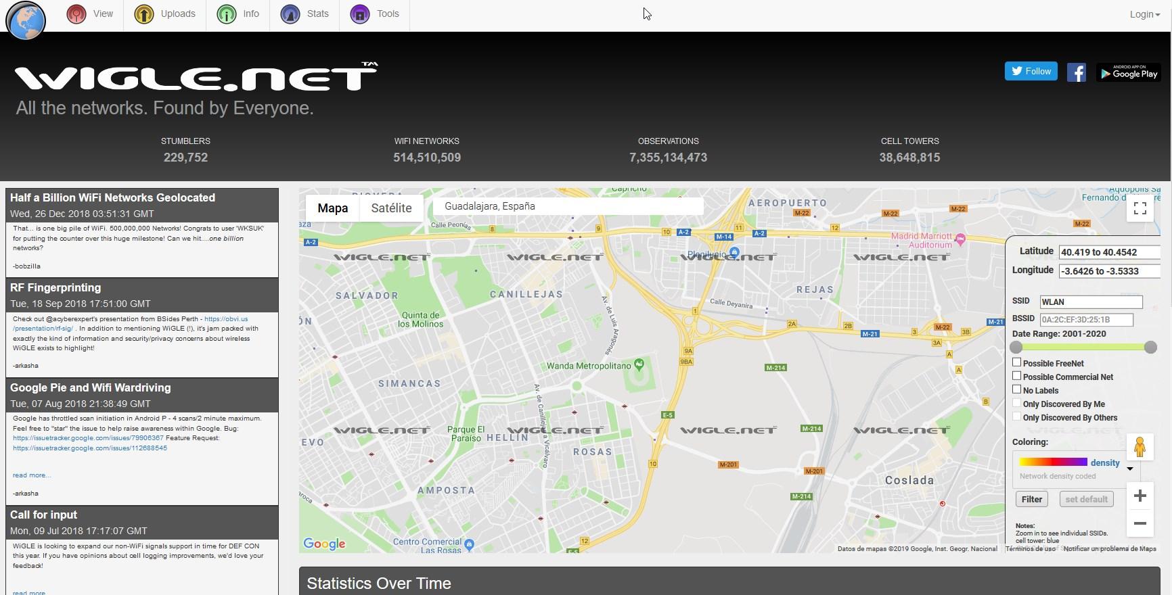Screen dimensions: 1172x595
Task: Expand the coloring dropdown arrow
Action: pos(1129,469)
